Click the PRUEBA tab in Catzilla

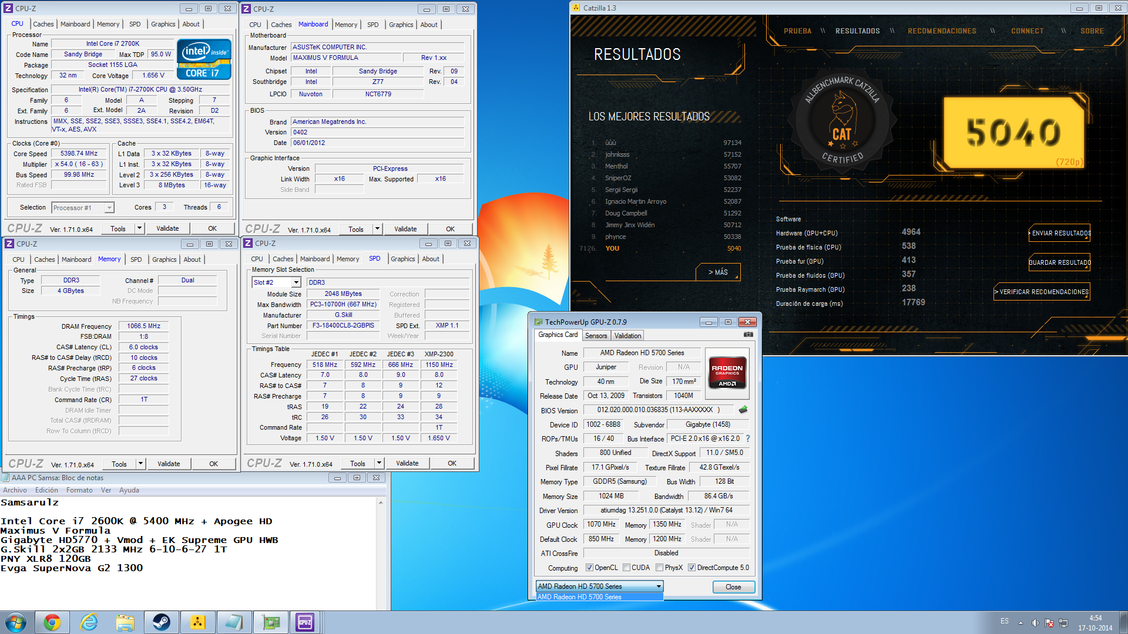pyautogui.click(x=797, y=31)
